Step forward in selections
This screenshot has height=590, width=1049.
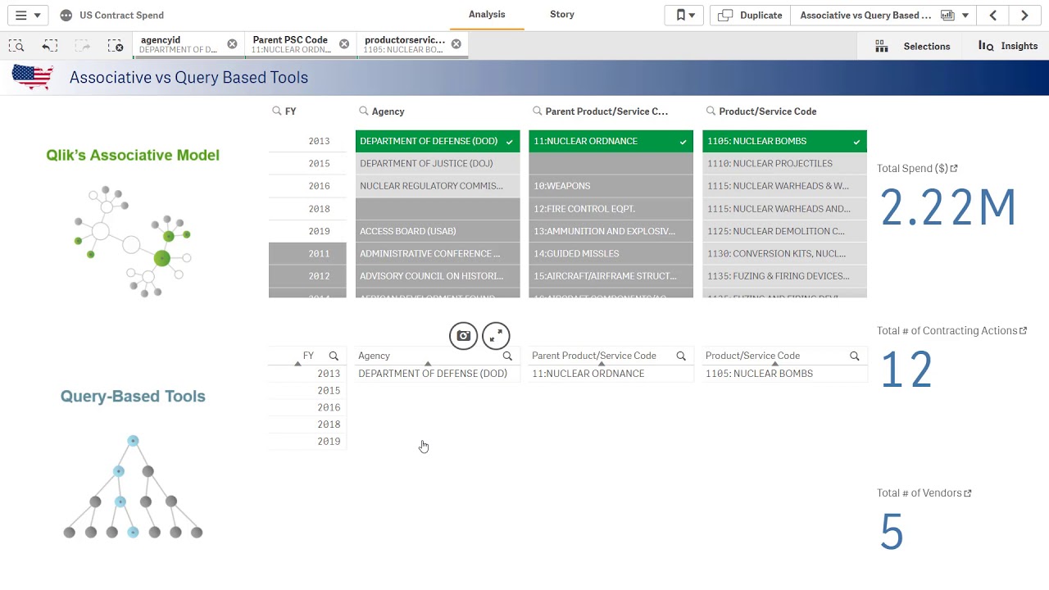pyautogui.click(x=83, y=46)
